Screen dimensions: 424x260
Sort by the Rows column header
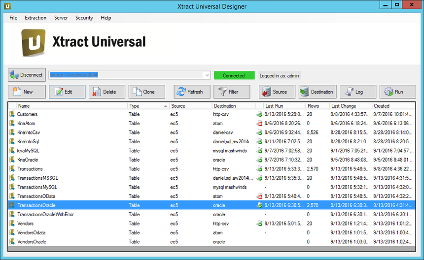(x=318, y=106)
